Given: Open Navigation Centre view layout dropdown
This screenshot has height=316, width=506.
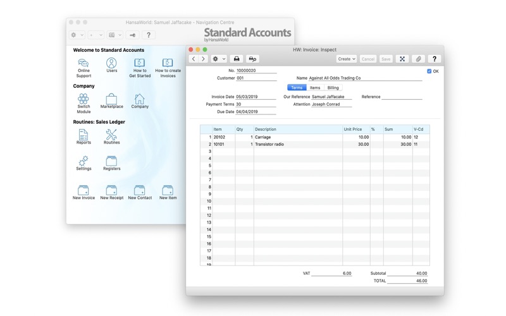Looking at the screenshot, I should coord(115,35).
